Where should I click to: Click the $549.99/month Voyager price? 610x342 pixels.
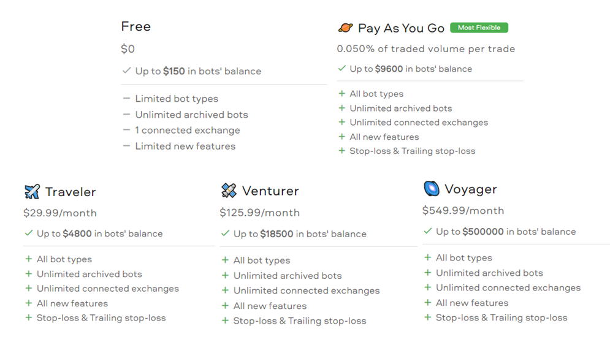pyautogui.click(x=463, y=210)
